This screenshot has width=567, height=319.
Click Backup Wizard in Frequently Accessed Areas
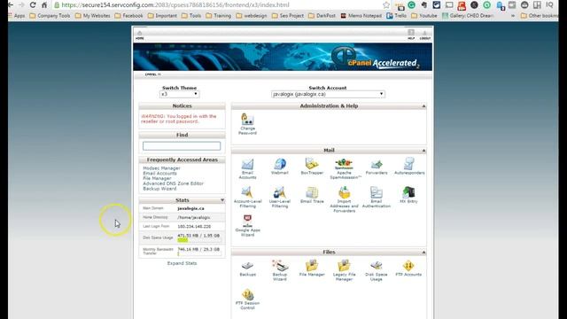[159, 189]
